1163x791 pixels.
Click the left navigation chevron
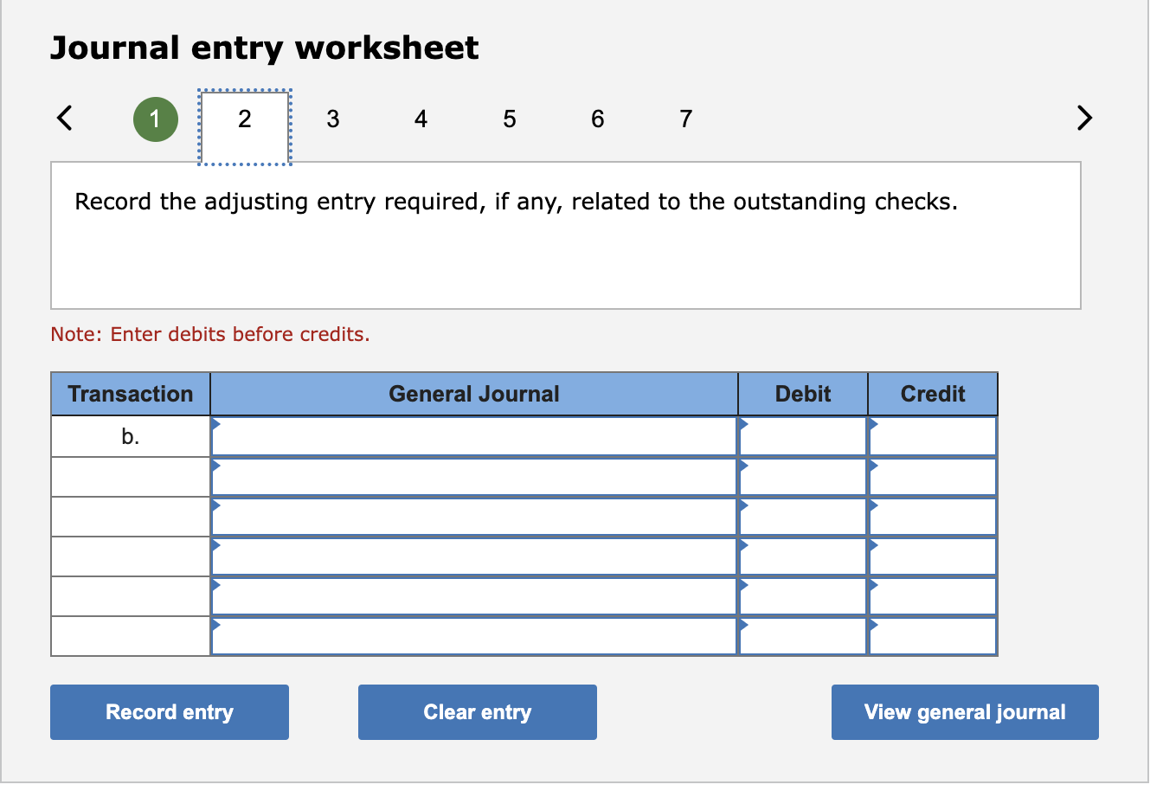(64, 119)
